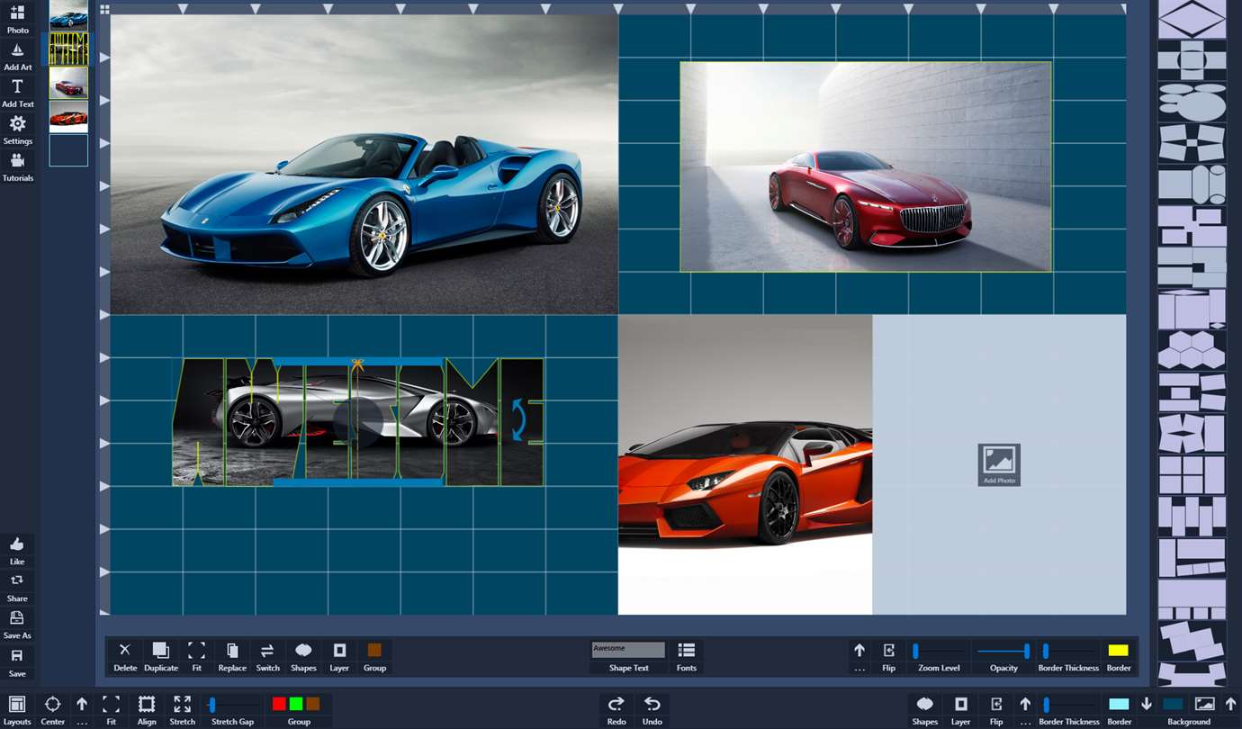Click the Add Photo placeholder in the canvas
This screenshot has height=729, width=1242.
click(999, 464)
